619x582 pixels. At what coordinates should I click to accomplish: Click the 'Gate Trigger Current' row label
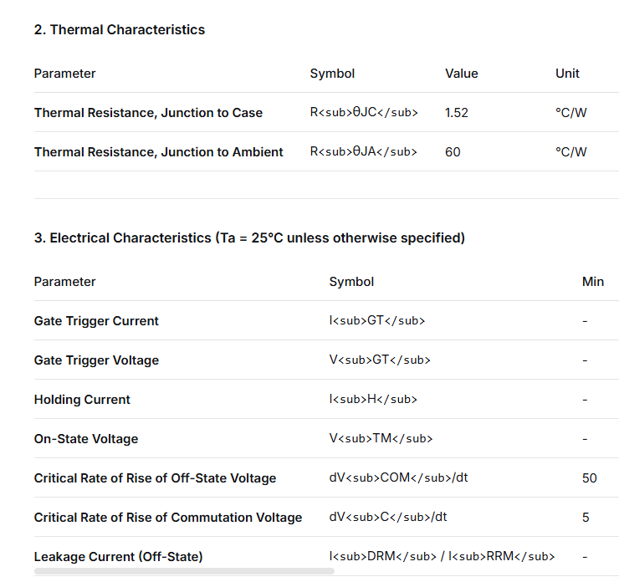[96, 321]
